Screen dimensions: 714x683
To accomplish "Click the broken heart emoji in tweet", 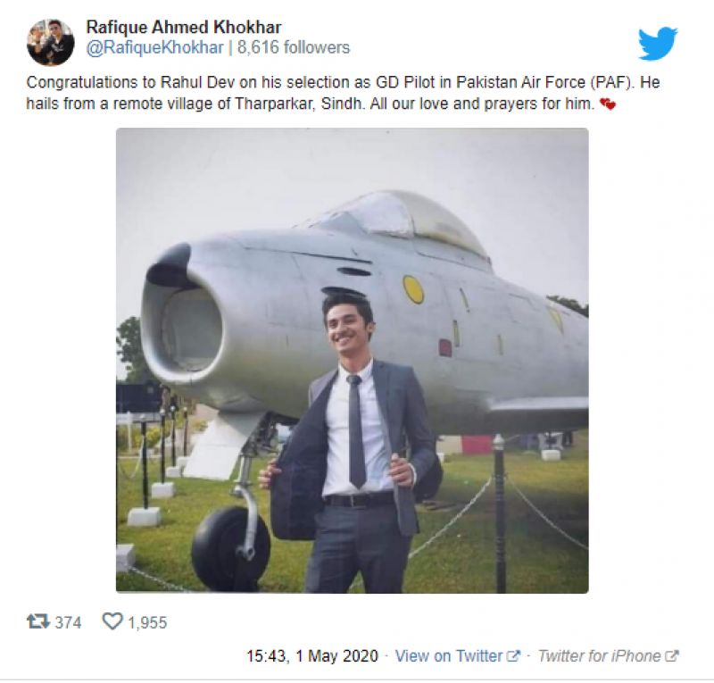I will tap(608, 105).
